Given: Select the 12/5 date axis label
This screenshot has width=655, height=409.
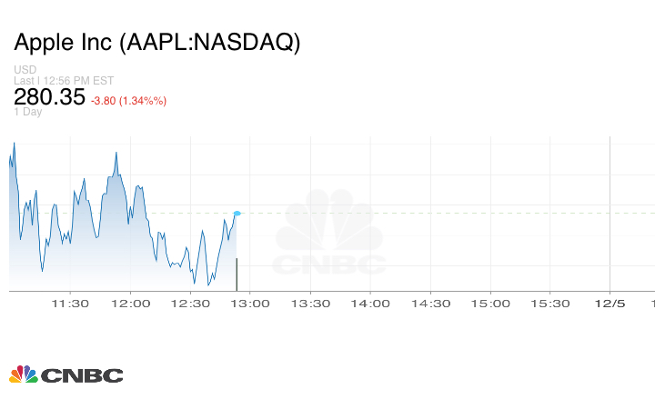Looking at the screenshot, I should tap(610, 304).
